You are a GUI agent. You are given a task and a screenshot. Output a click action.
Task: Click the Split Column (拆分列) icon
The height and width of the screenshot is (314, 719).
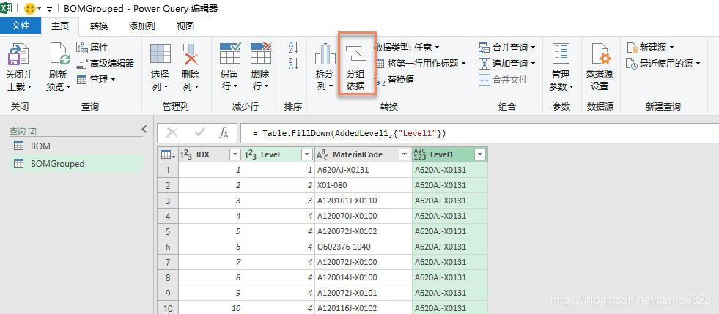(325, 53)
